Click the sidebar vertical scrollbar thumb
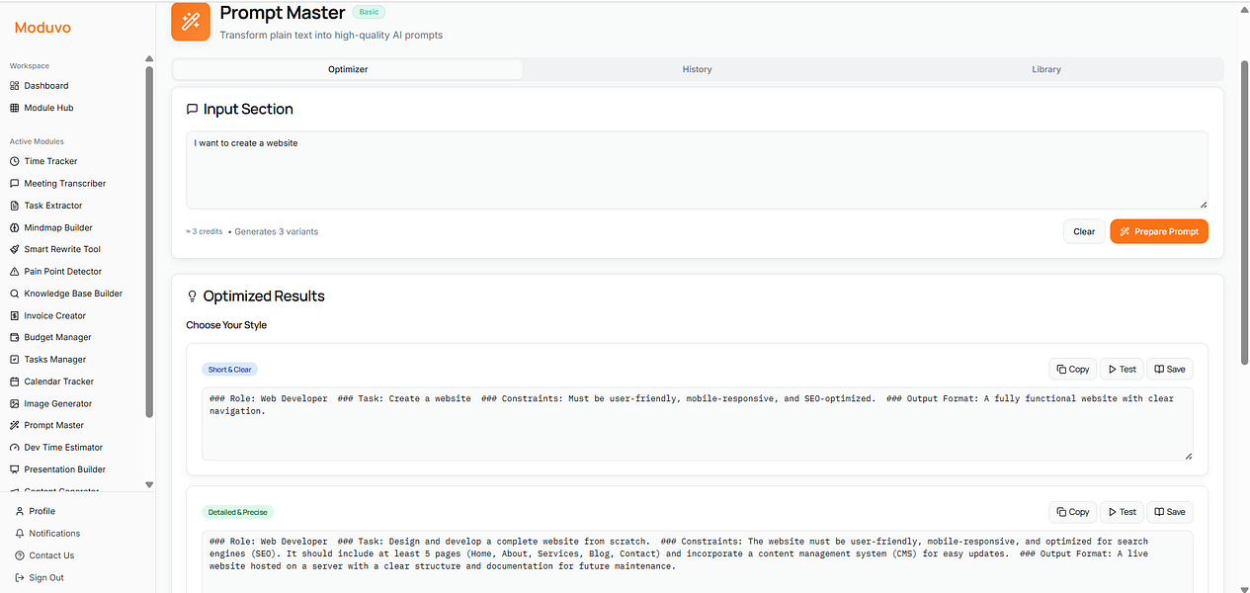The height and width of the screenshot is (593, 1250). point(149,241)
